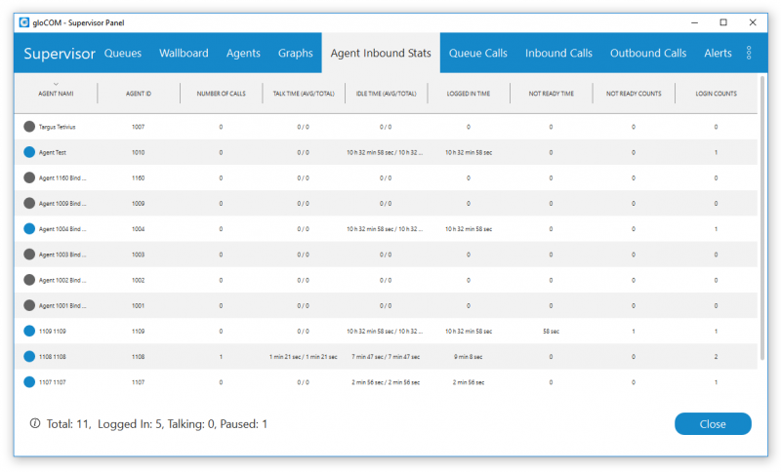Click the Supervisor heading label
Screen dimensions: 781x472
tap(60, 54)
